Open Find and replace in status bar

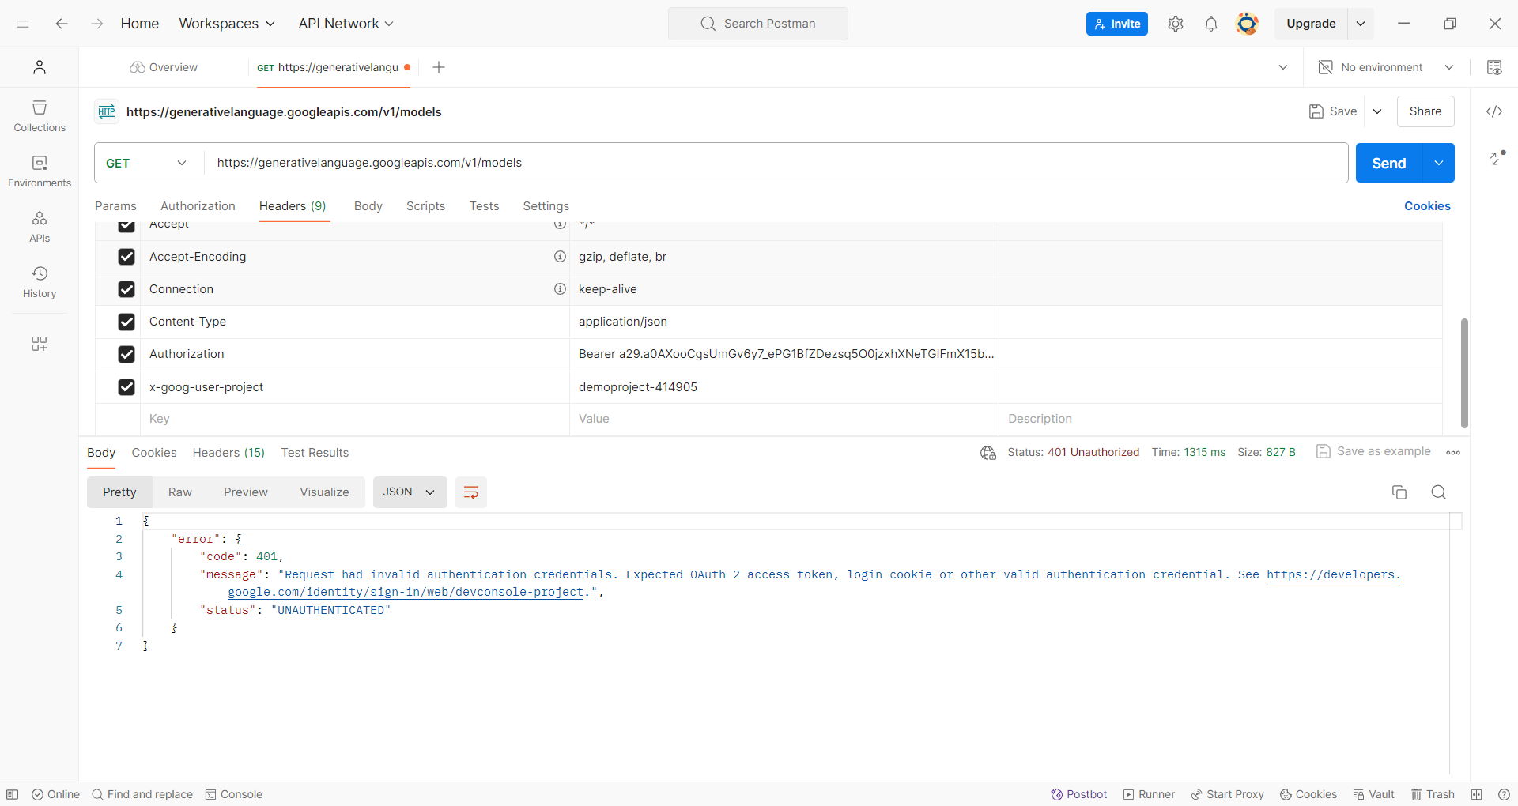point(142,794)
